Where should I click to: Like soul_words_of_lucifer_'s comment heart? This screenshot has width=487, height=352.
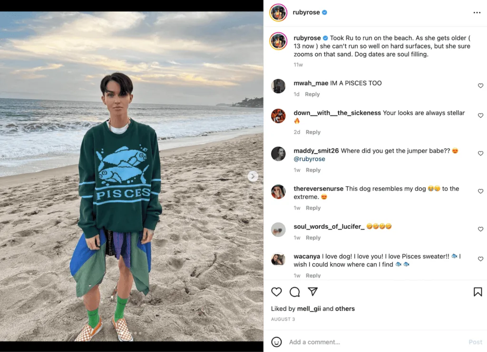point(480,229)
